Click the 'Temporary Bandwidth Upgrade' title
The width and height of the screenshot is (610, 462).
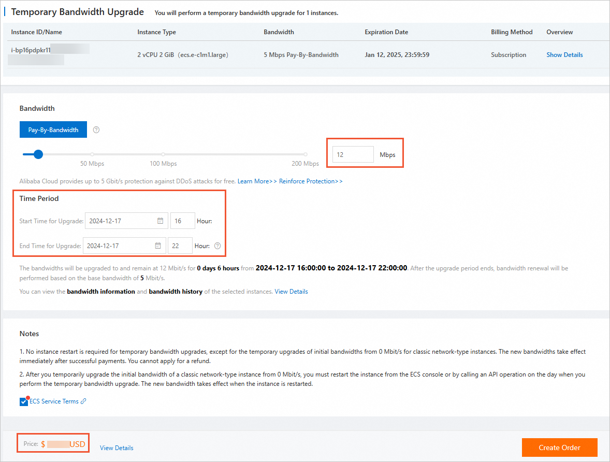78,12
